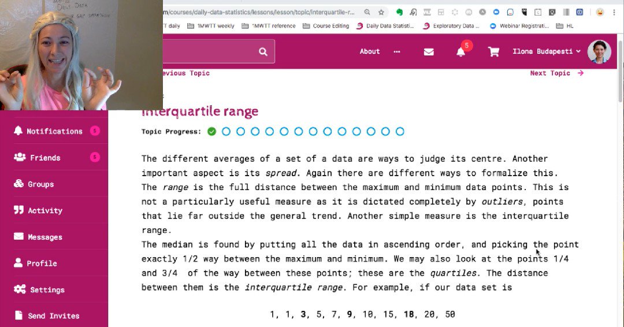Click the zoom magnifier icon in the address bar
Image resolution: width=624 pixels, height=327 pixels.
click(367, 12)
